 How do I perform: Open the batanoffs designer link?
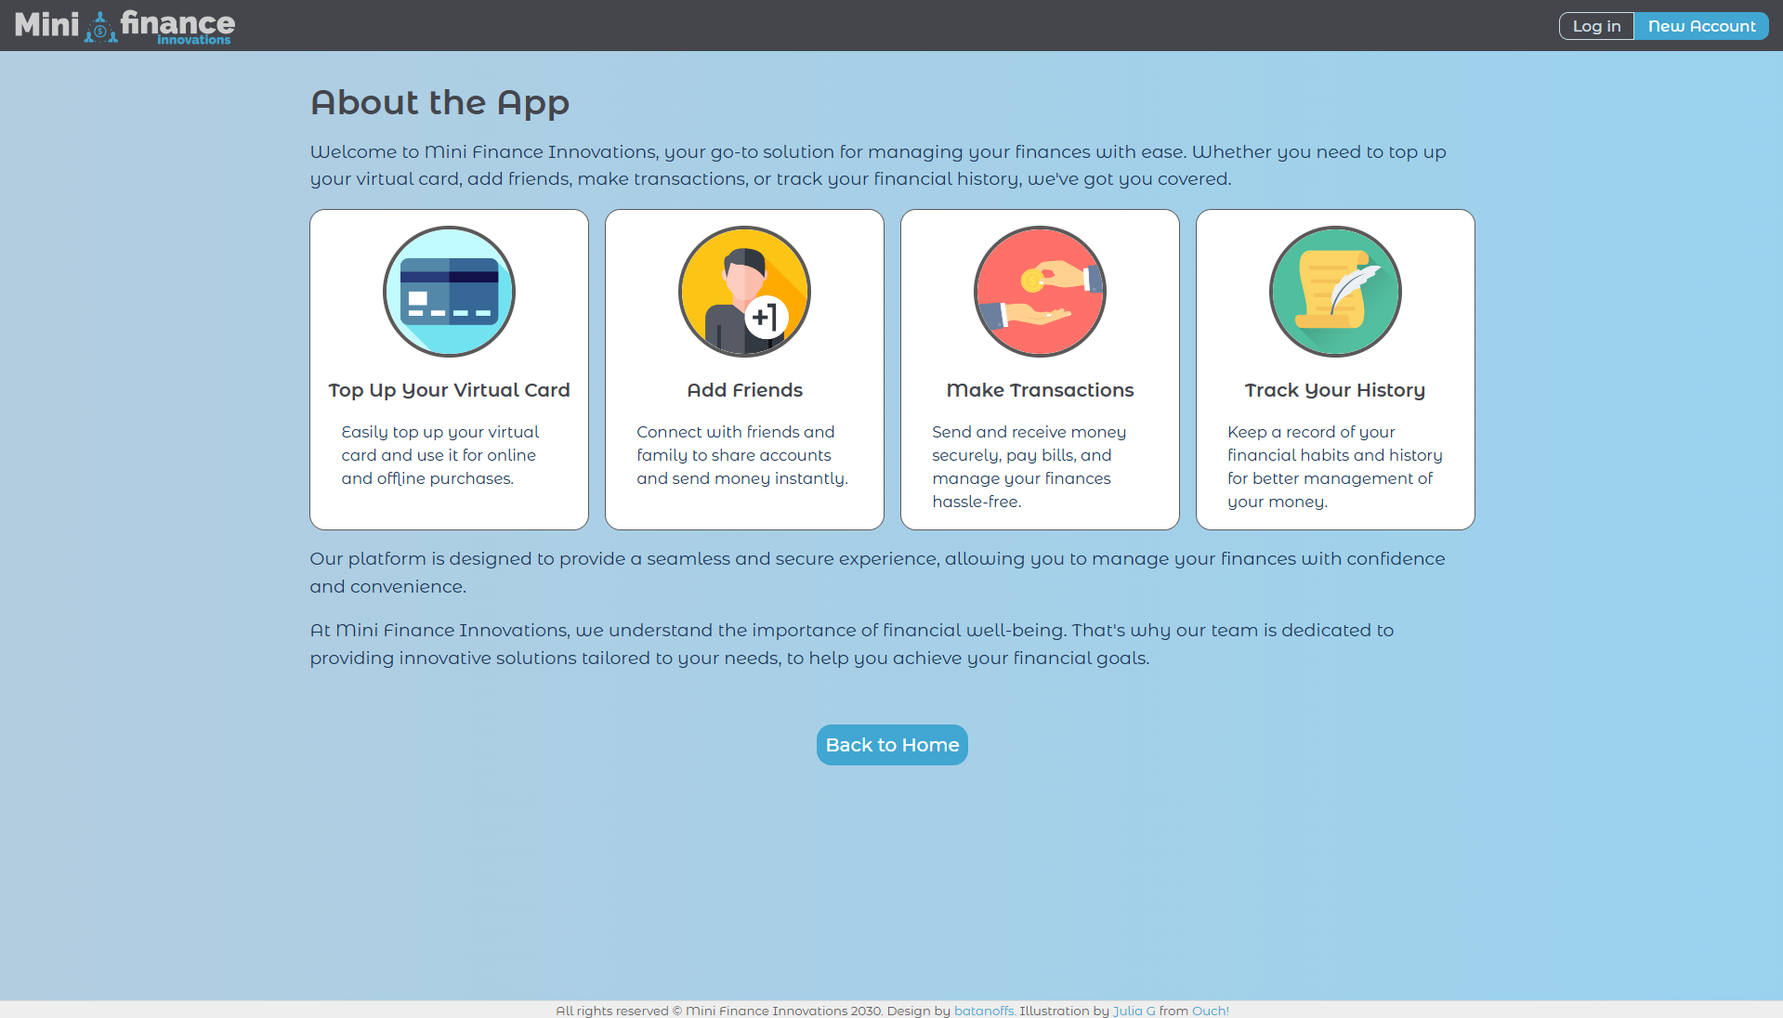[x=984, y=1011]
